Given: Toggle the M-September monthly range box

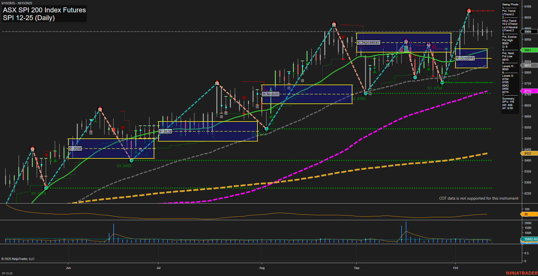Looking at the screenshot, I should pos(369,42).
